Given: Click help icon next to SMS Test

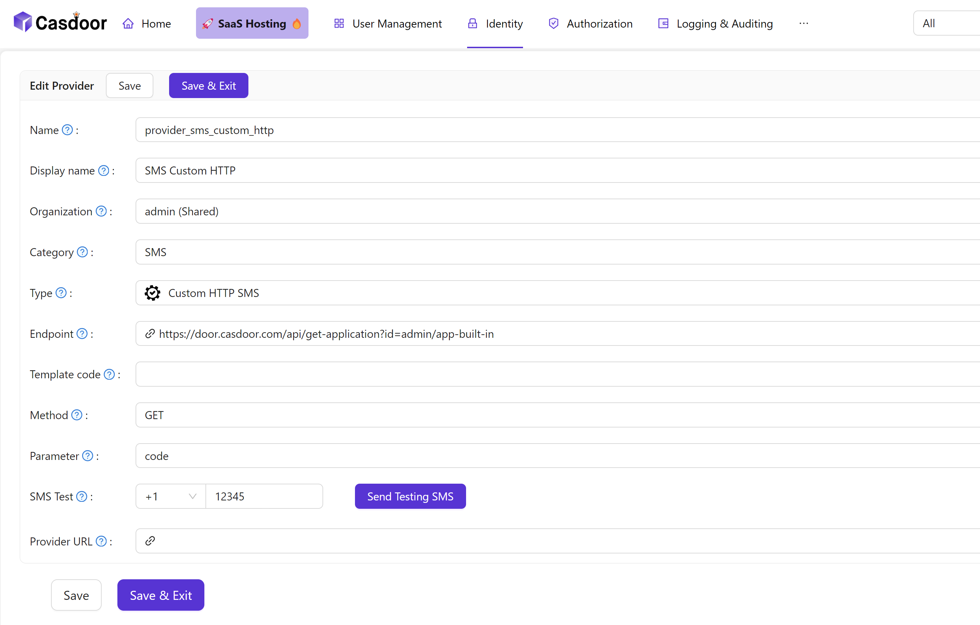Looking at the screenshot, I should [82, 497].
